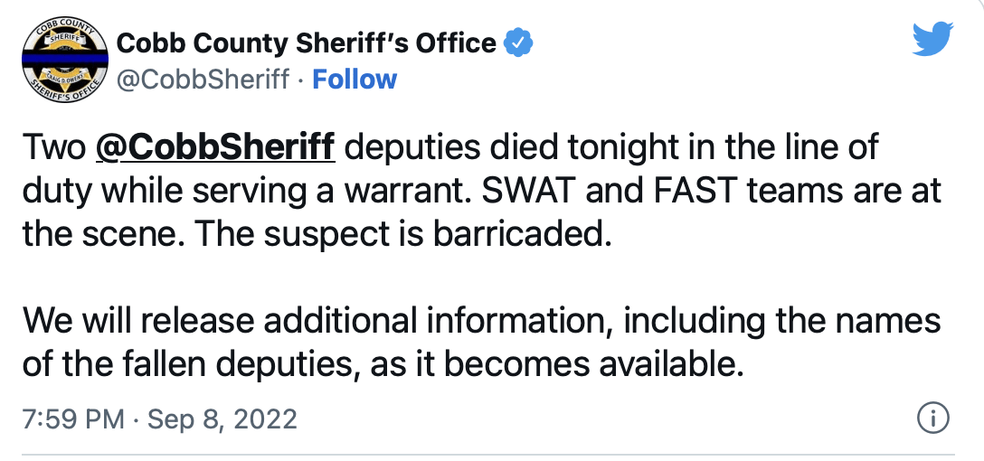Viewport: 984px width, 461px height.
Task: Click the tweet's first paragraph text
Action: (481, 191)
